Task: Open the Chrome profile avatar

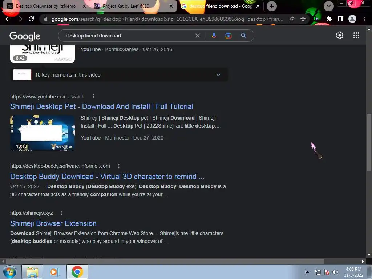Action: pyautogui.click(x=352, y=19)
